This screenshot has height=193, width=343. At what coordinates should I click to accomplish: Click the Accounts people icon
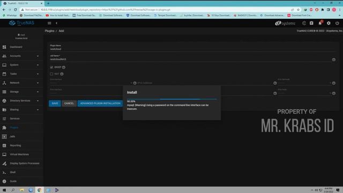(x=4, y=56)
